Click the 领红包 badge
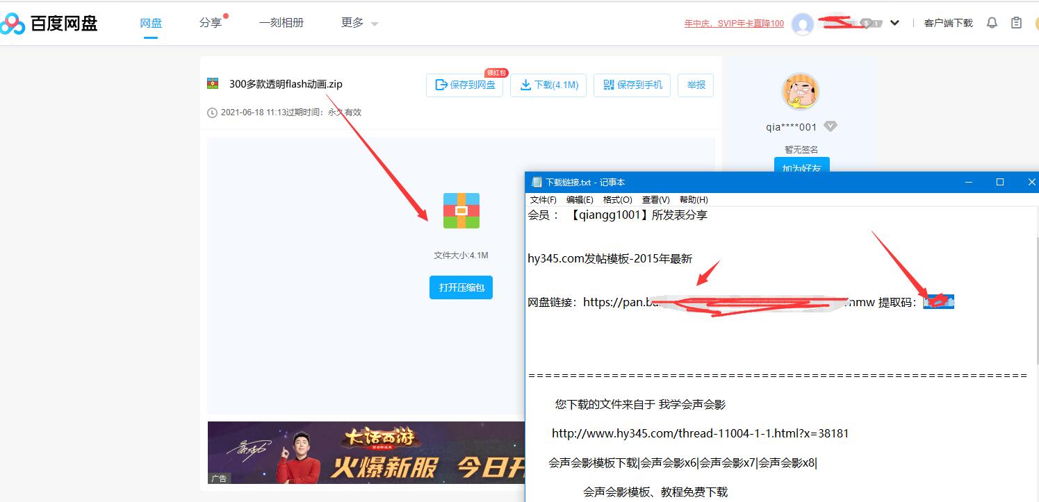The image size is (1039, 502). pyautogui.click(x=496, y=72)
